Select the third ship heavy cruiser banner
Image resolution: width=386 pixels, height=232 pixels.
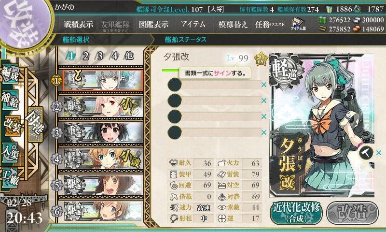coord(103,132)
